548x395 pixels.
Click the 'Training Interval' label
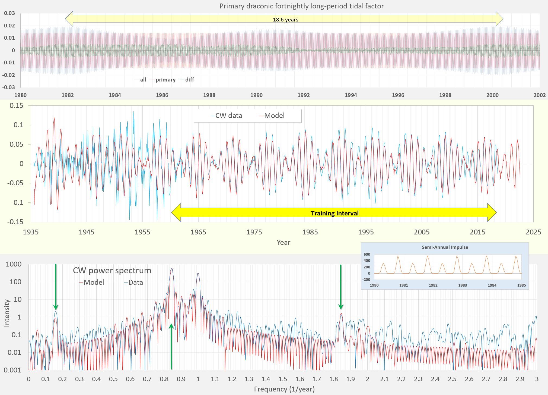334,213
